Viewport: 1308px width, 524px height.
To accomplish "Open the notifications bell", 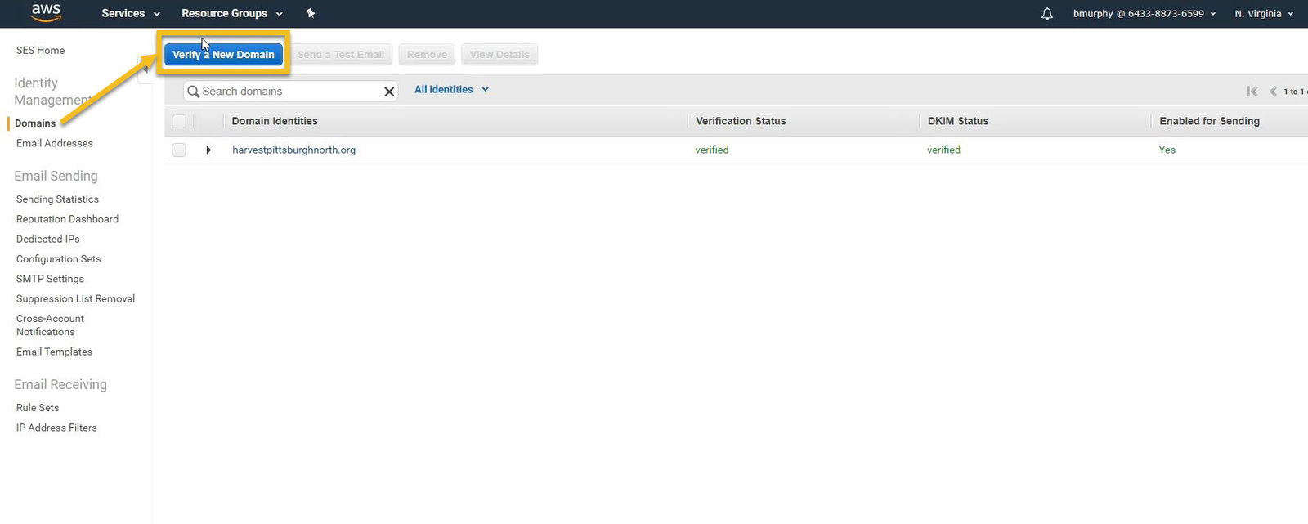I will [x=1047, y=14].
